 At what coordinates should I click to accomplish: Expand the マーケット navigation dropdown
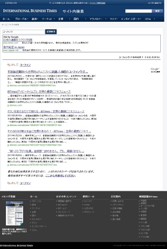[54, 19]
